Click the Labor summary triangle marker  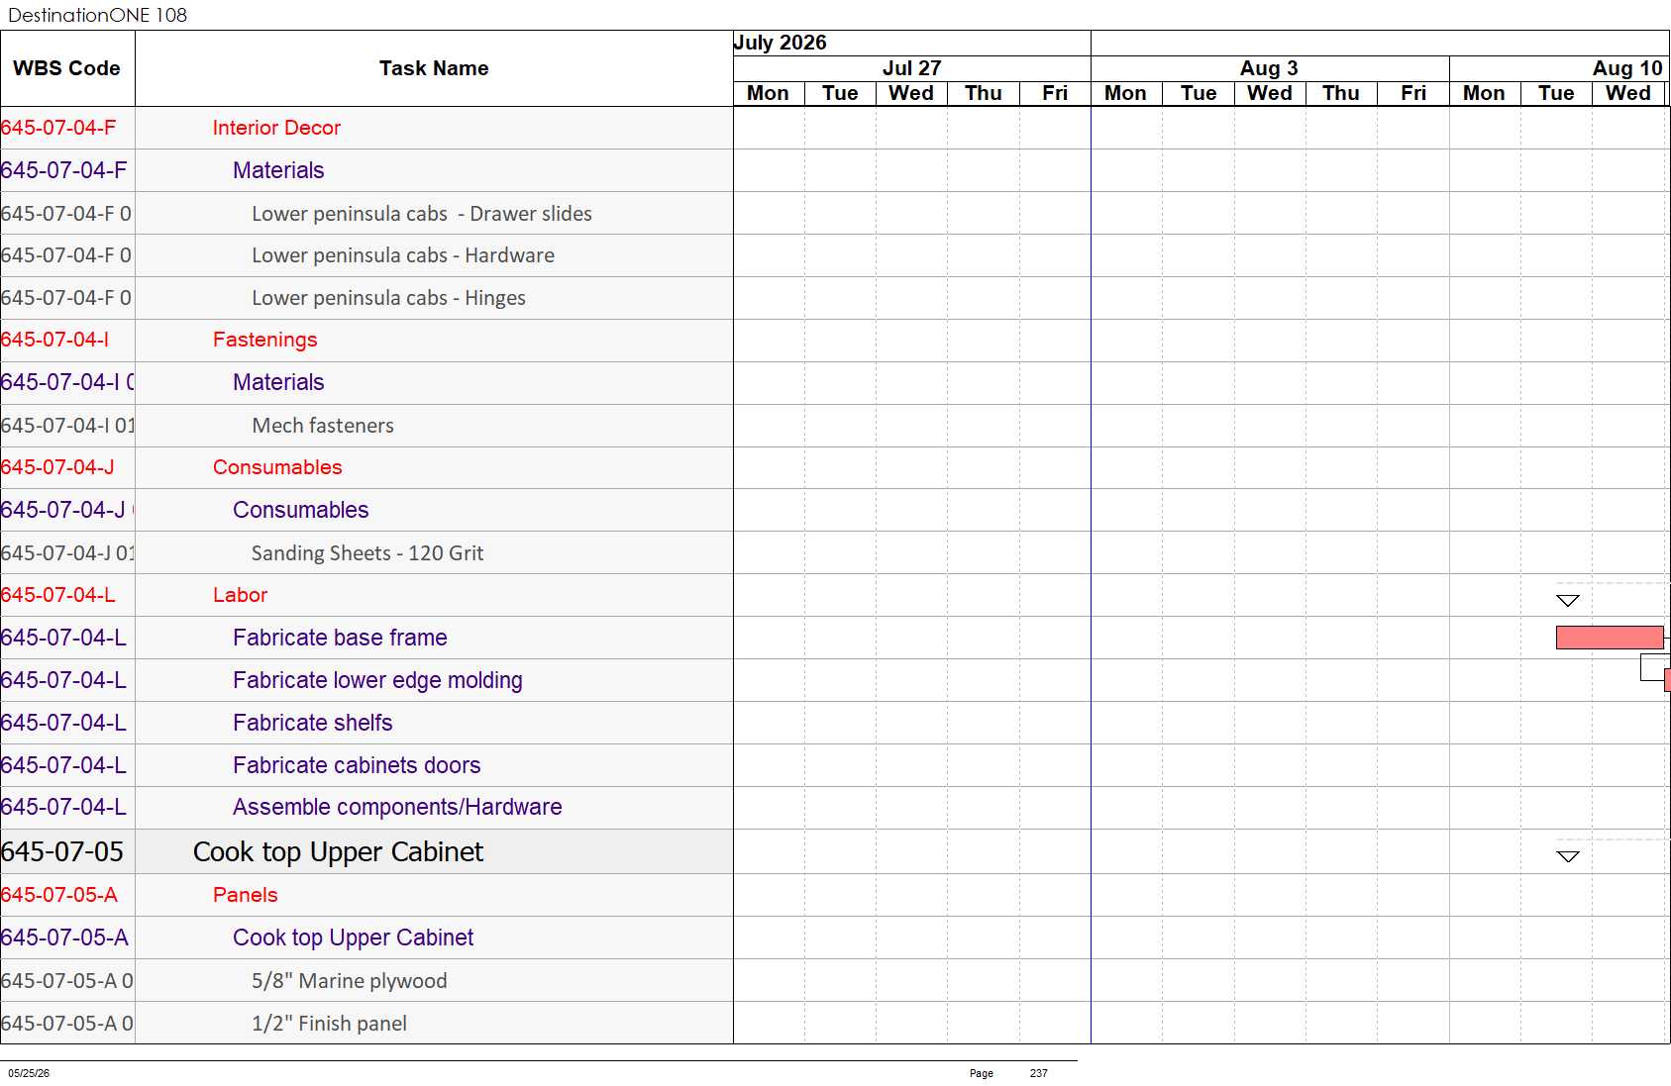pyautogui.click(x=1568, y=601)
